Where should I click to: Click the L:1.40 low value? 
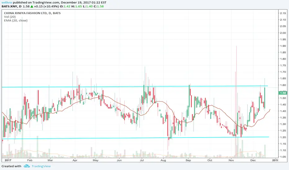point(87,6)
